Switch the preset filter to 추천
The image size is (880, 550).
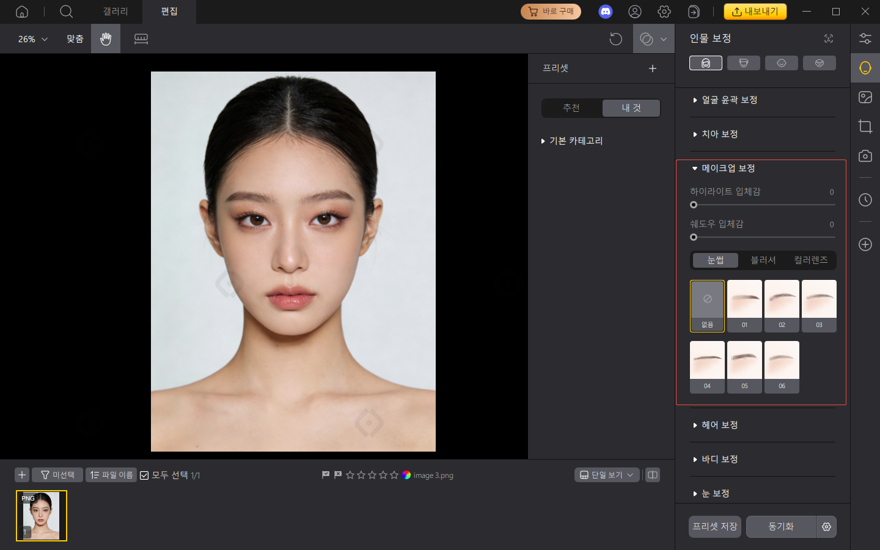click(570, 108)
